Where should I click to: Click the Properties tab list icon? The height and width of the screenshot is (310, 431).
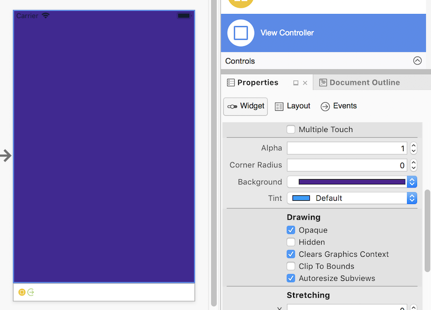tap(231, 82)
